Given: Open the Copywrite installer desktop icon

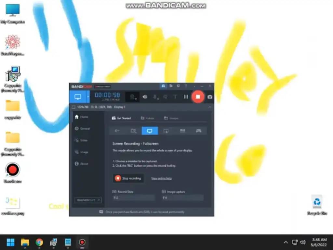Looking at the screenshot, I should click(x=13, y=79).
